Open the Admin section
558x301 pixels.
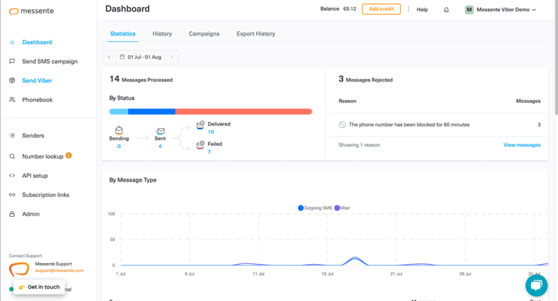[31, 214]
